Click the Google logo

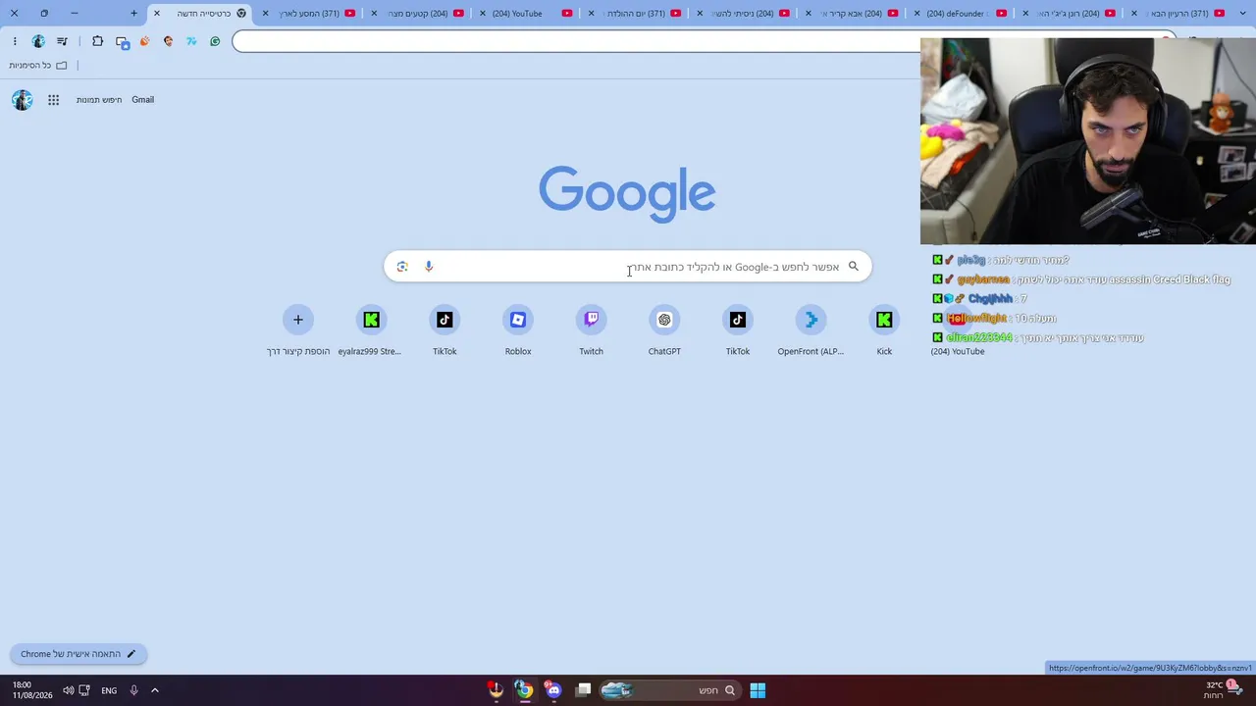627,193
